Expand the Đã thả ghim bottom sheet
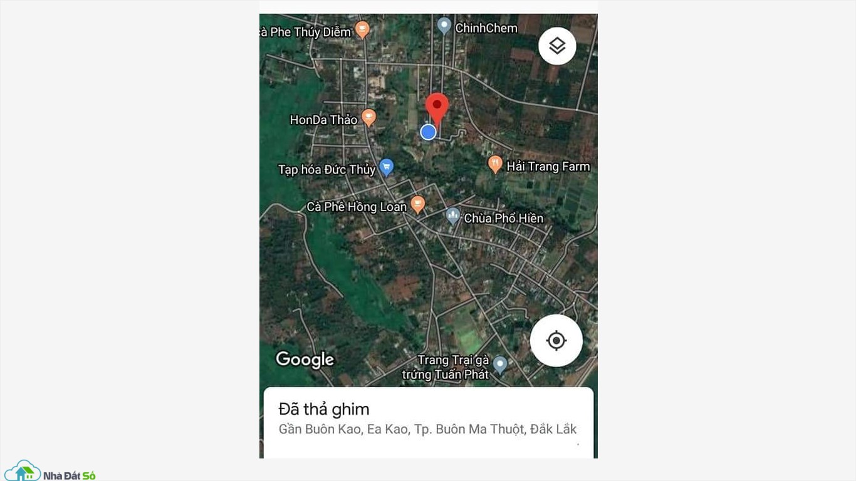 tap(429, 423)
